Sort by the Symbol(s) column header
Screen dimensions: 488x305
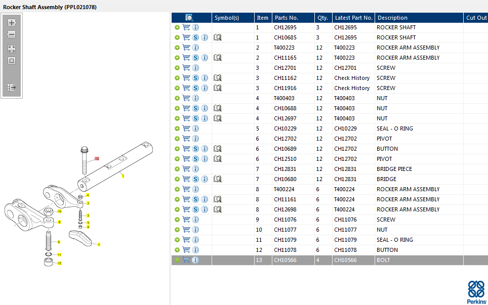tap(233, 18)
